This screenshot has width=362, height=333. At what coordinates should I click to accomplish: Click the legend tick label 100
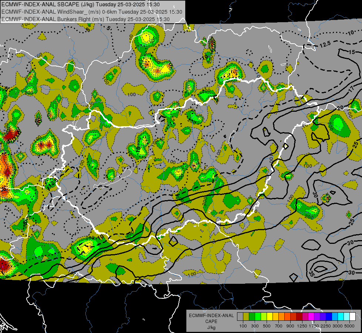(x=243, y=326)
